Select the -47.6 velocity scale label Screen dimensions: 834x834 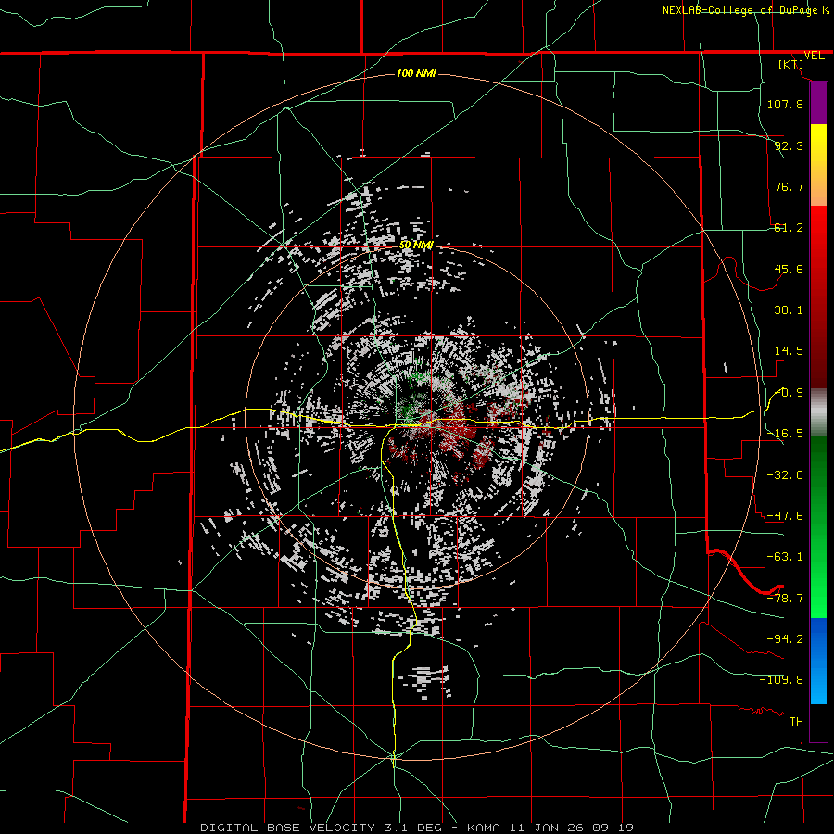click(x=785, y=516)
